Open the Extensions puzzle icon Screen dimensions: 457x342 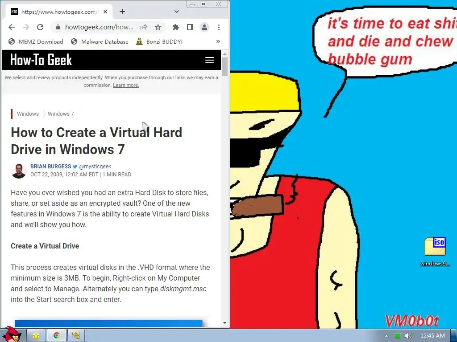176,27
